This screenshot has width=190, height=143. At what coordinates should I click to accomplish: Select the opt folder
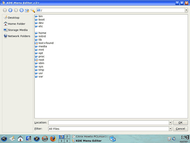tap(39, 53)
